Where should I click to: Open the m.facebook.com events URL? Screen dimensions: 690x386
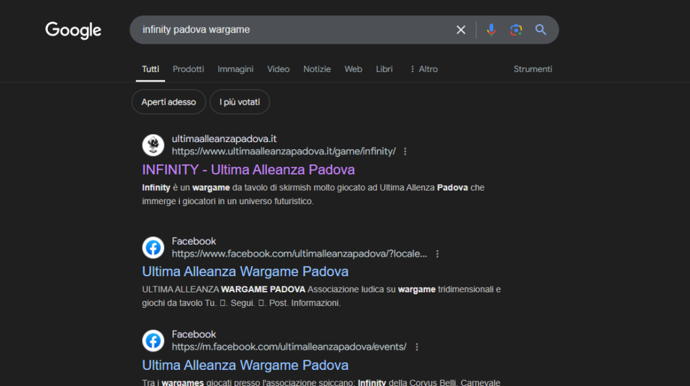pos(289,347)
